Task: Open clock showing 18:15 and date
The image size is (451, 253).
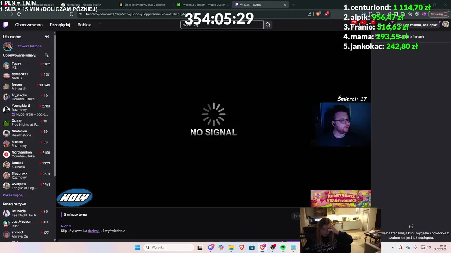Action: 440,247
